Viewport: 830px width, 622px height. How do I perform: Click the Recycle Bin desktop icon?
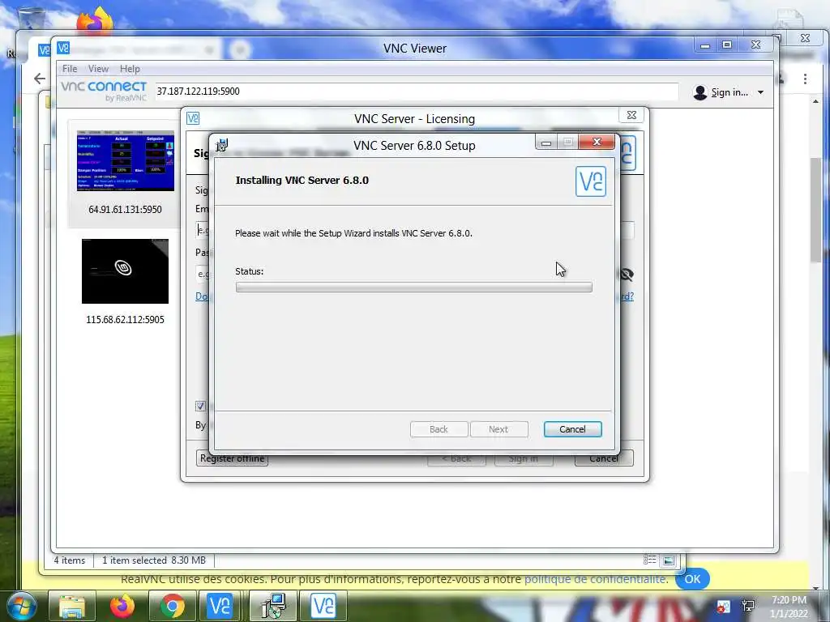[32, 19]
